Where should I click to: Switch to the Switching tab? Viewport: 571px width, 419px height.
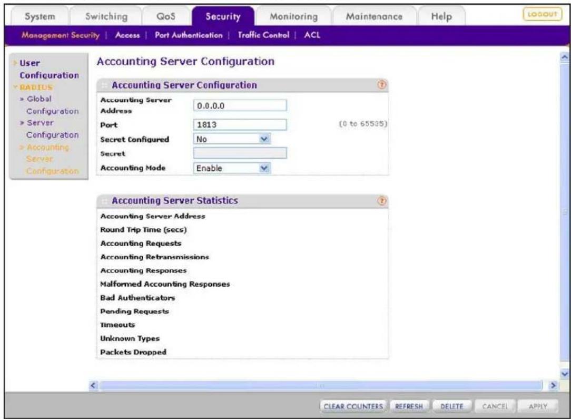[106, 16]
